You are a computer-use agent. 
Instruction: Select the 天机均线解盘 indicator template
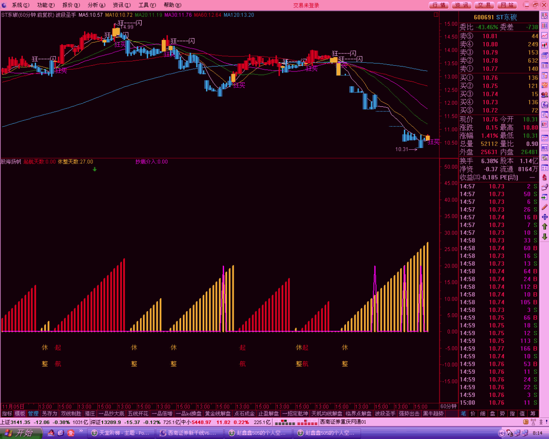point(327,414)
